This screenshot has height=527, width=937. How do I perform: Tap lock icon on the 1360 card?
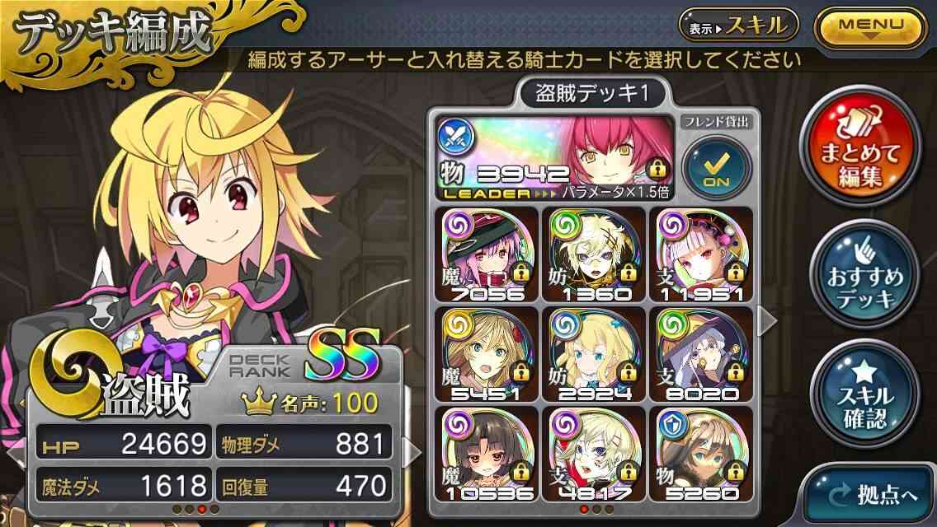click(x=628, y=273)
